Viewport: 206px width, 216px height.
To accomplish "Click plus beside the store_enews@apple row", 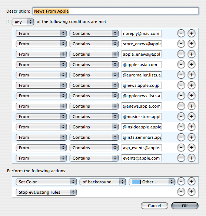I will [x=192, y=44].
